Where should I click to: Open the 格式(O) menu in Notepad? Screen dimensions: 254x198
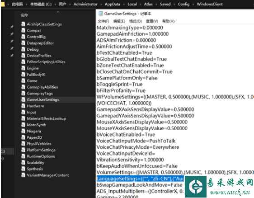(x=136, y=21)
